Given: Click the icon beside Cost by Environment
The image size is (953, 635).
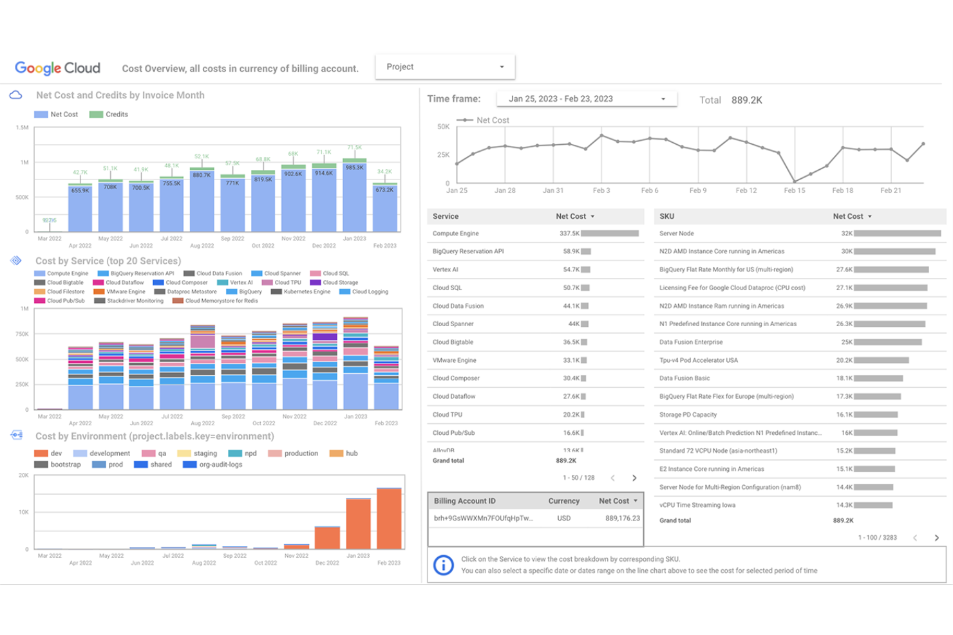Looking at the screenshot, I should [x=17, y=436].
